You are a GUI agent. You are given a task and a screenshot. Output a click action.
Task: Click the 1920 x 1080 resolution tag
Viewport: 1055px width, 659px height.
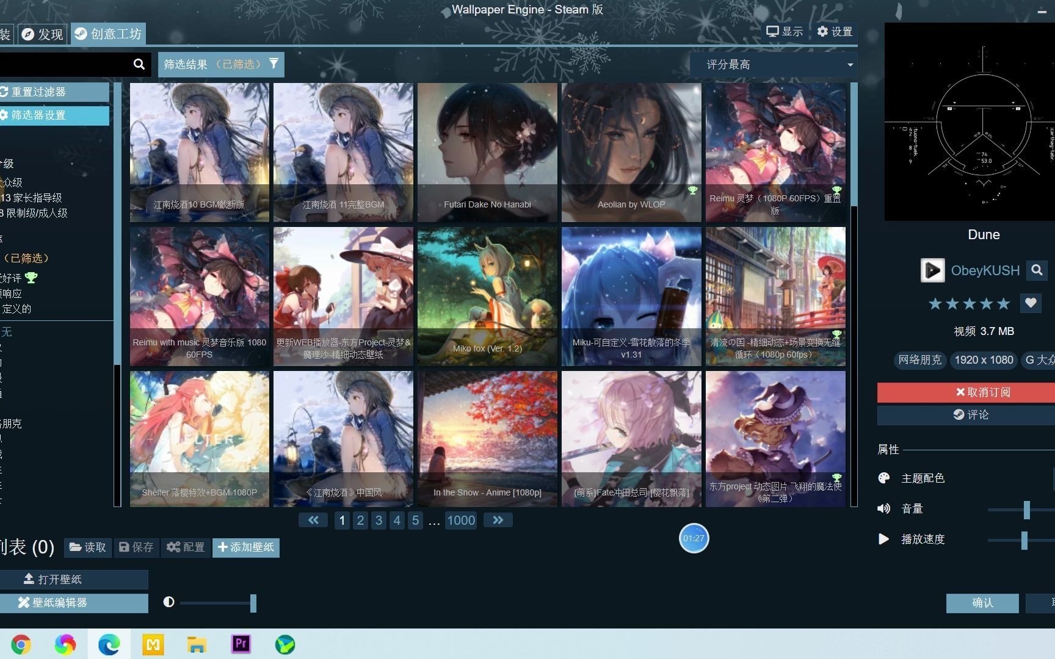pos(984,360)
